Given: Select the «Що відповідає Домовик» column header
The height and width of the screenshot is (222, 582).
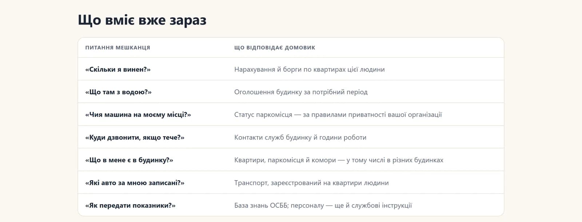Looking at the screenshot, I should click(x=275, y=48).
